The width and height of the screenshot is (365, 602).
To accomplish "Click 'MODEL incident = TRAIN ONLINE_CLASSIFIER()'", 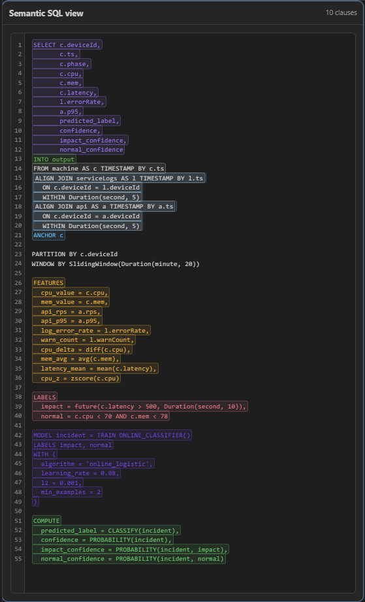I will [112, 435].
